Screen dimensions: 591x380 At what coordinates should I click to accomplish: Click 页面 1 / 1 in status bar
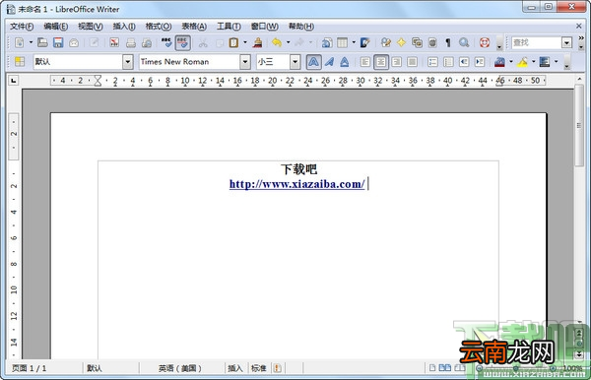[x=29, y=368]
